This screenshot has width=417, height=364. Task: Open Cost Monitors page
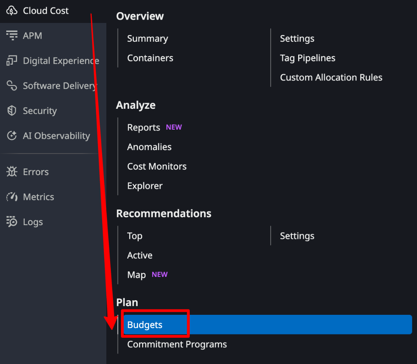tap(157, 166)
